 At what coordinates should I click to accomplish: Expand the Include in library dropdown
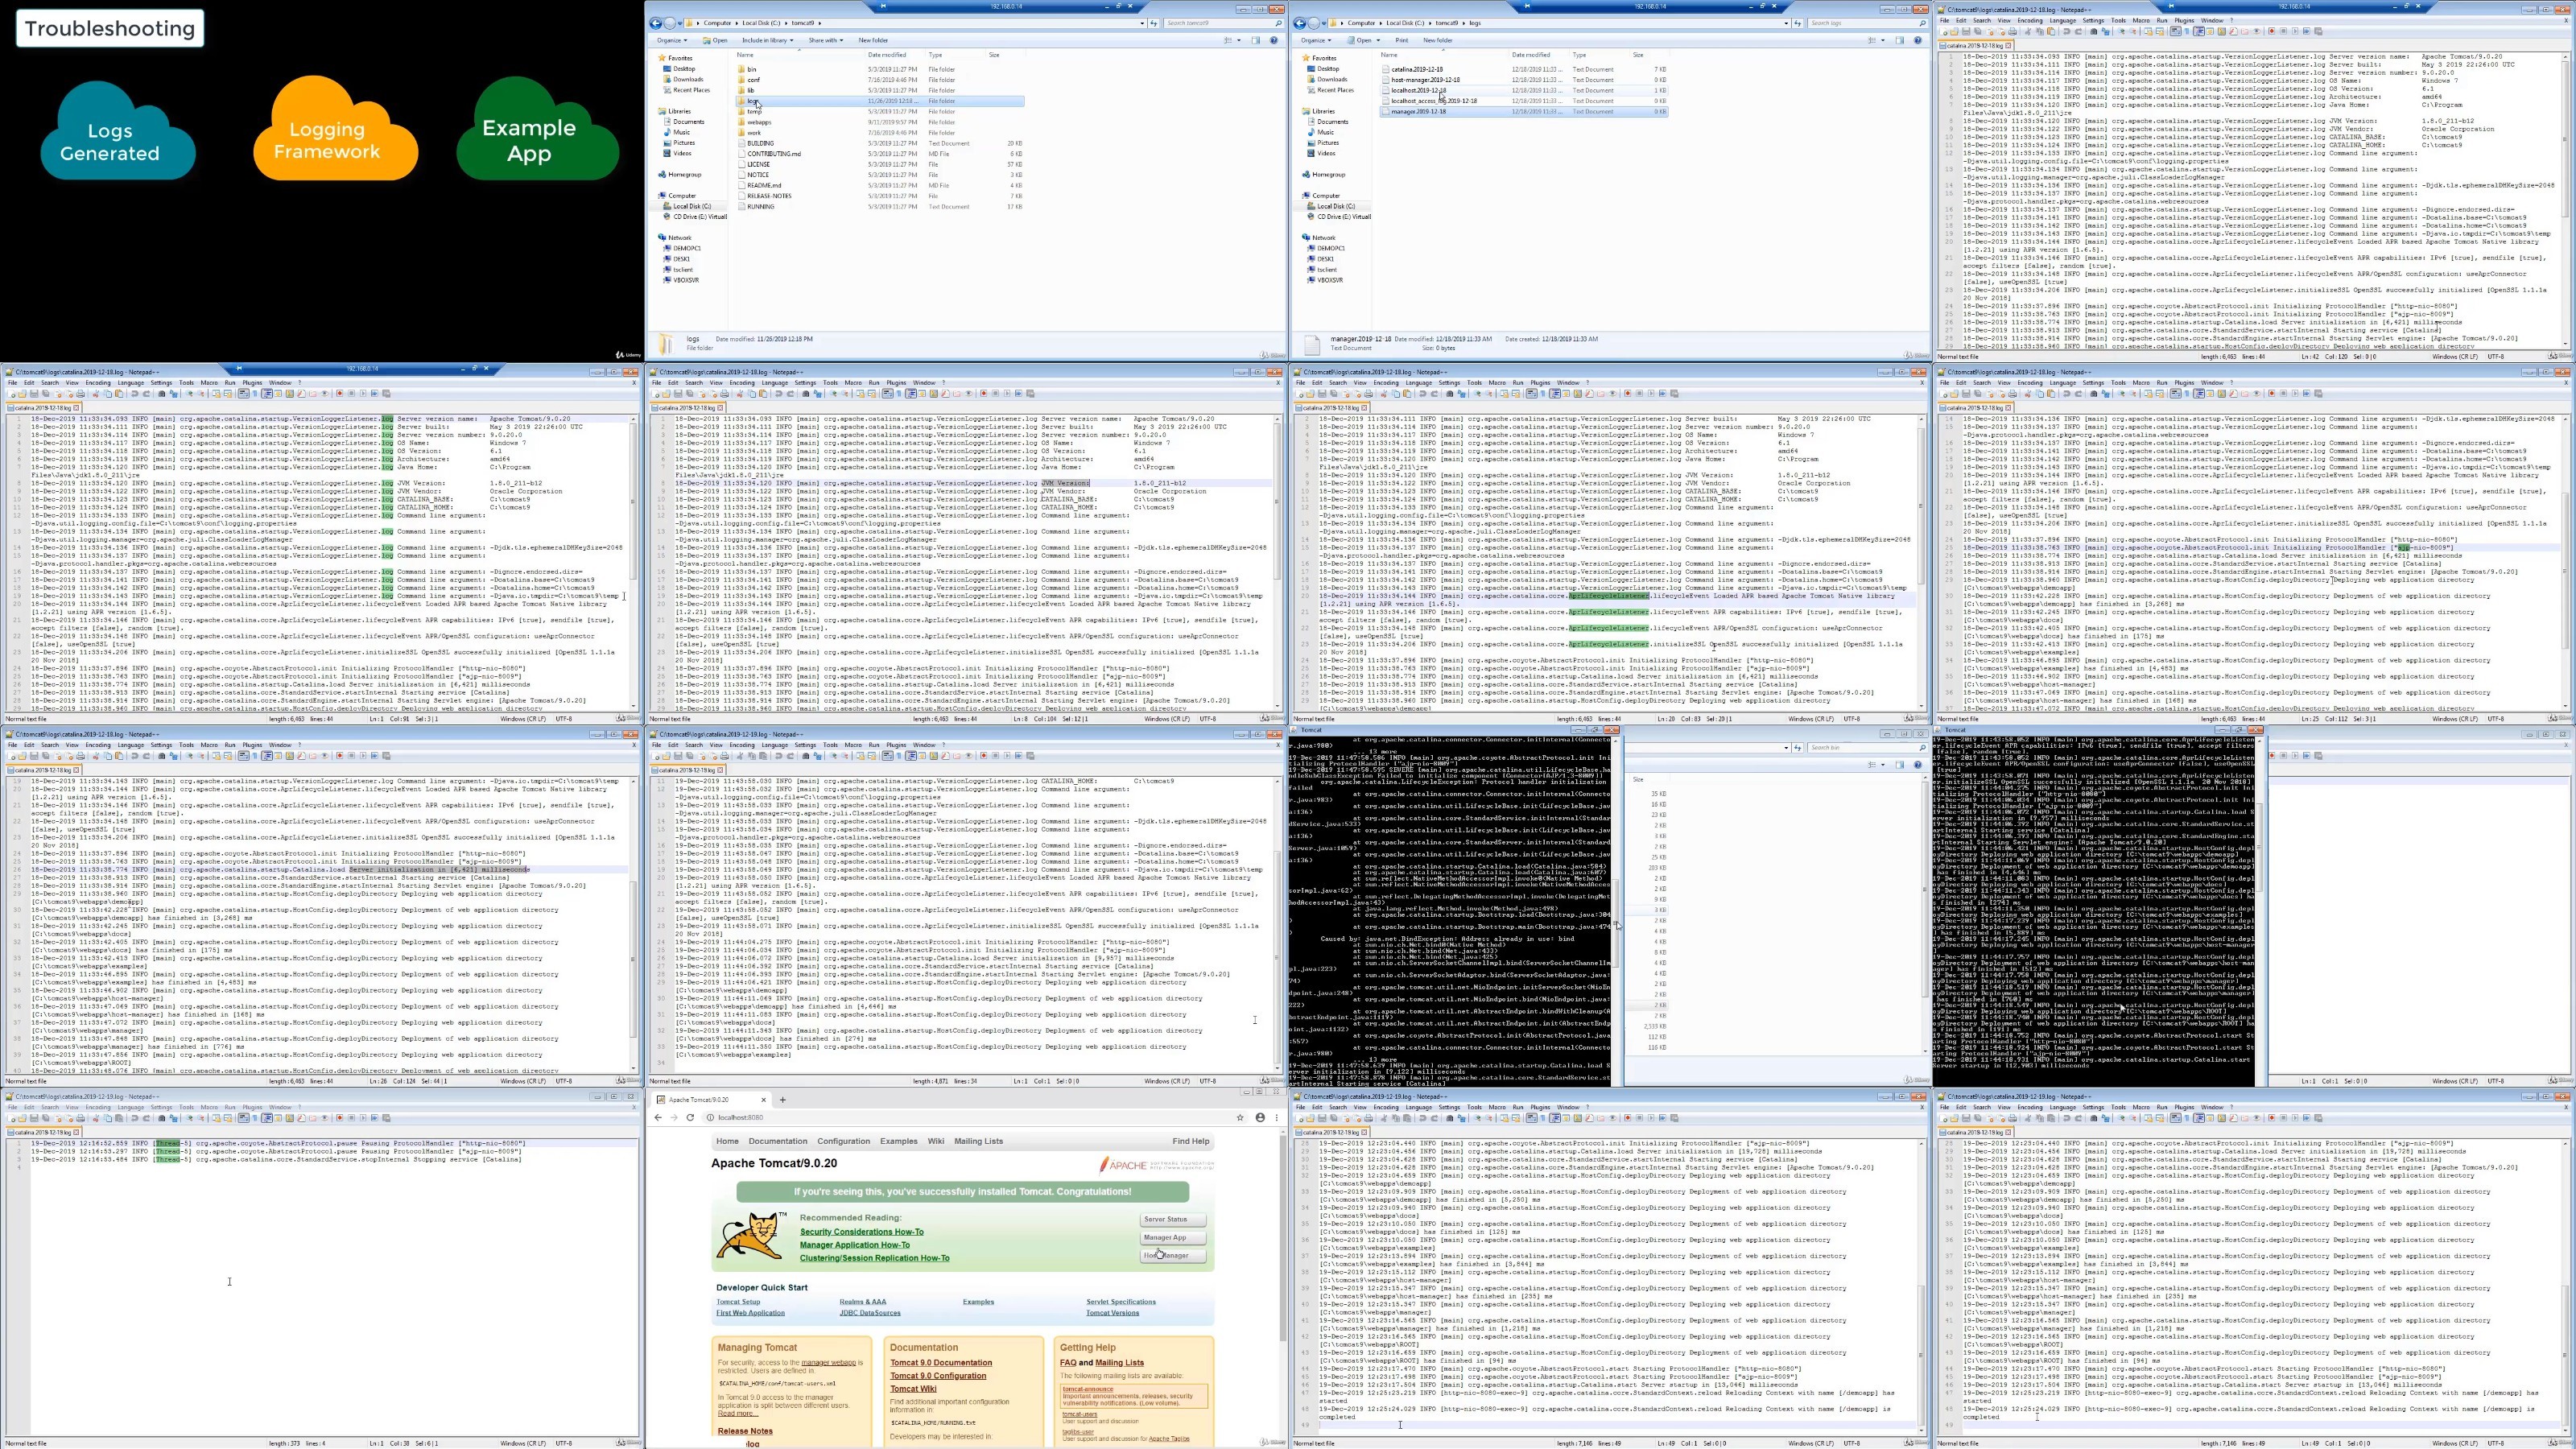767,40
